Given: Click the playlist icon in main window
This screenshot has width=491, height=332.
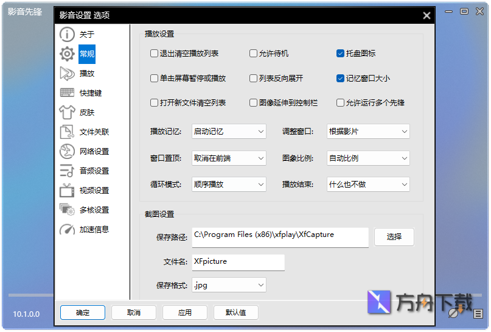Looking at the screenshot, I should [x=478, y=314].
